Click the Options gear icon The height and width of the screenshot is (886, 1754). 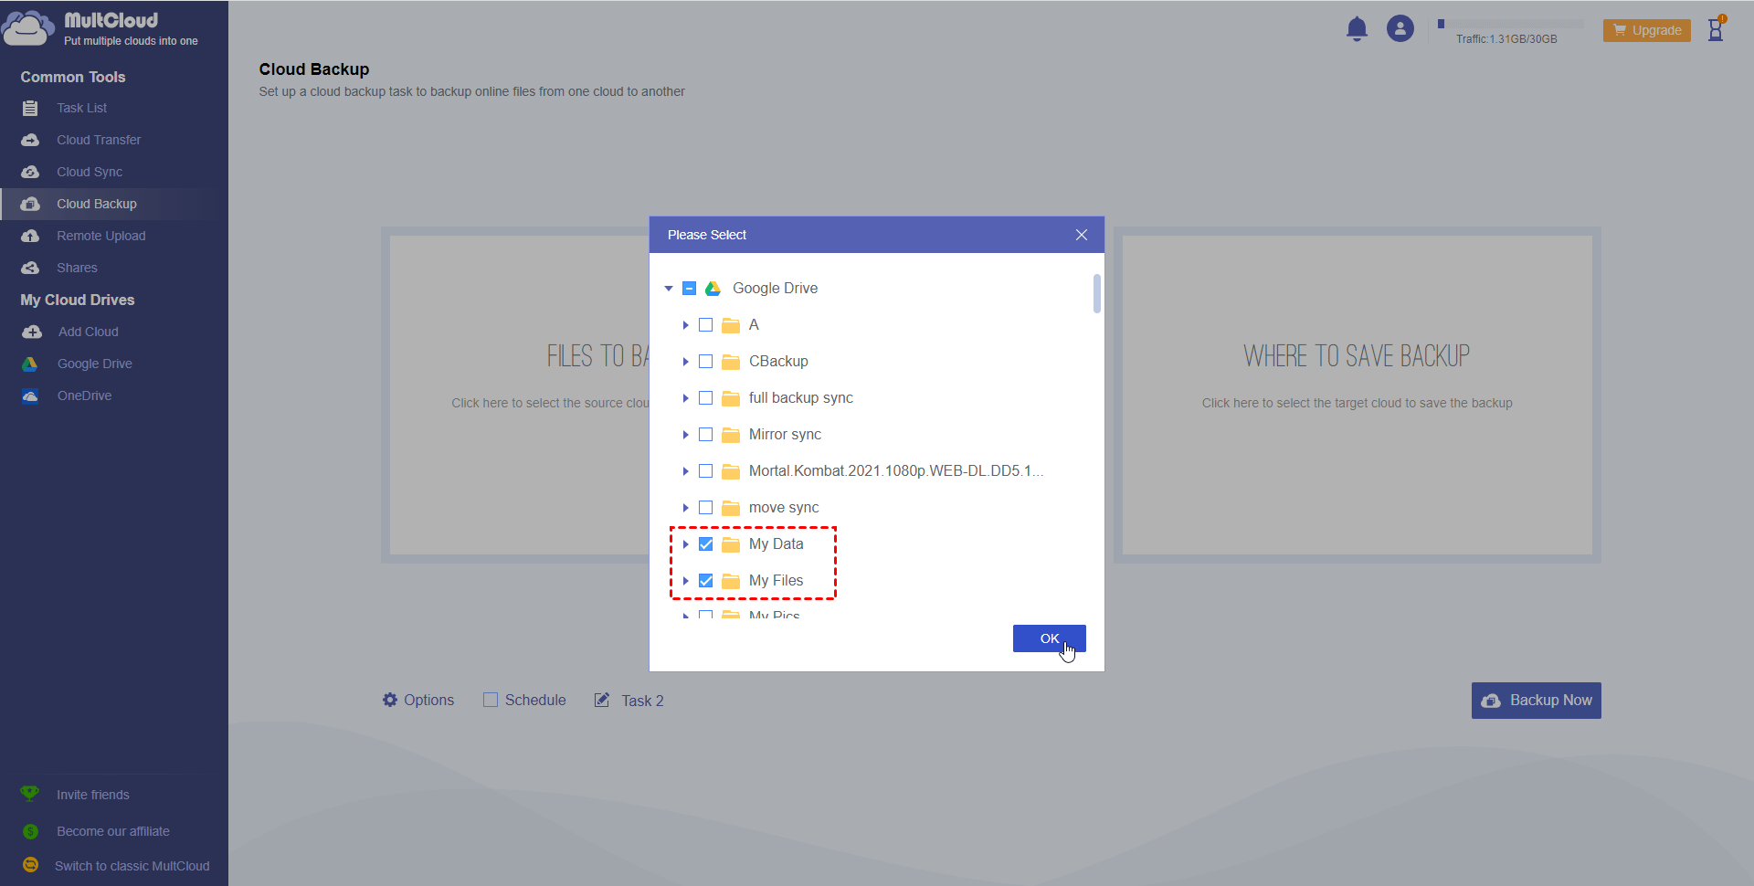pyautogui.click(x=390, y=700)
